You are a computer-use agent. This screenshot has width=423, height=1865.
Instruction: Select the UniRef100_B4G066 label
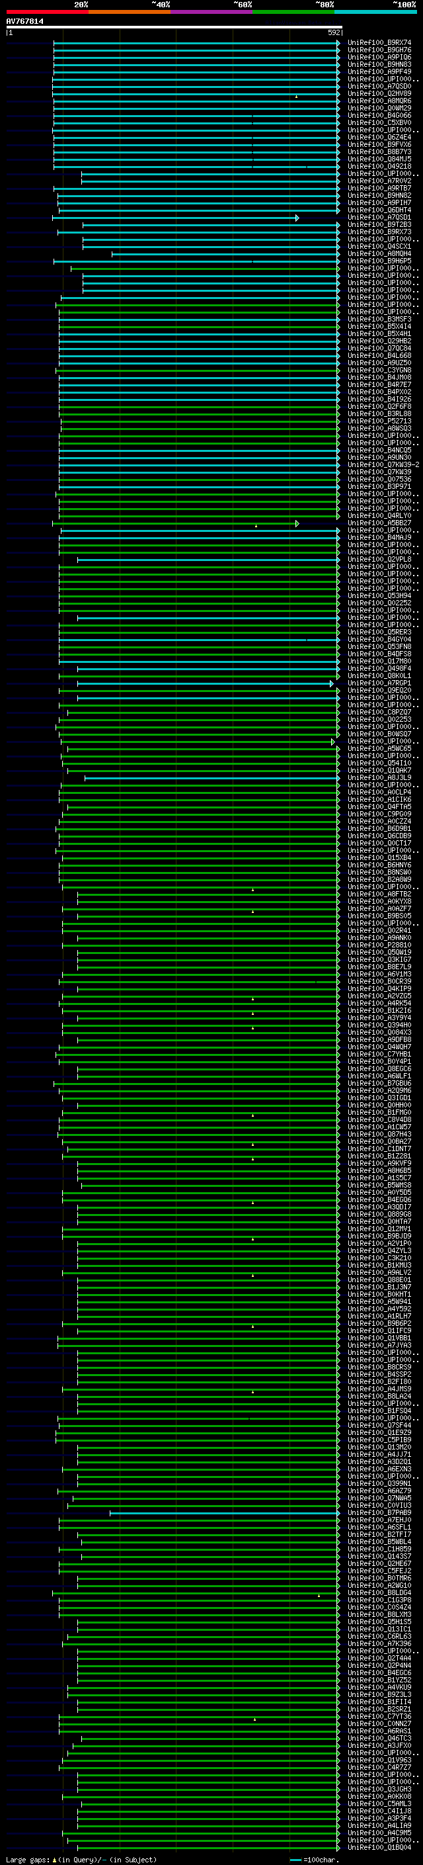coord(379,115)
